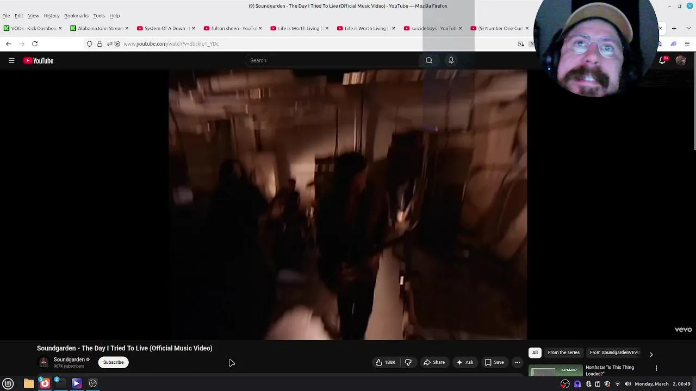Open the tracking protection shield icon
The width and height of the screenshot is (696, 391).
click(90, 43)
